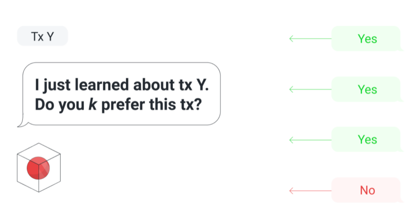Click the green arrow beside the topmost Yes
The image size is (420, 212).
tap(311, 38)
